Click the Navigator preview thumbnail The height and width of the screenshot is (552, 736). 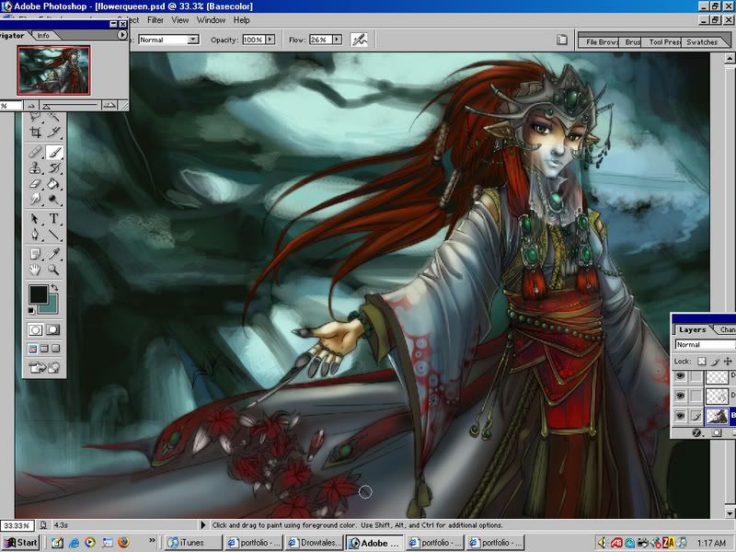click(53, 70)
